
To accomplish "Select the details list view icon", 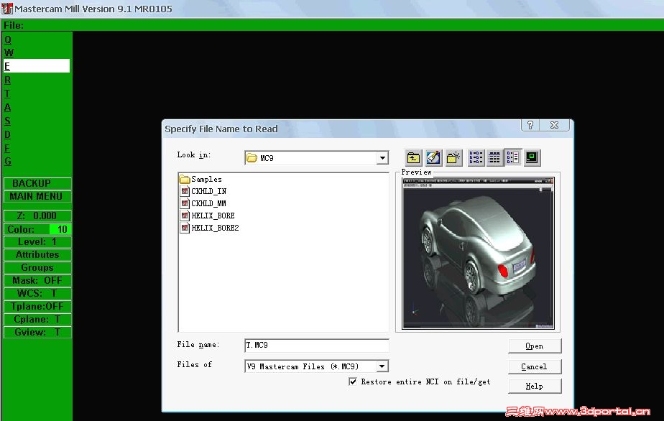I will tap(513, 157).
